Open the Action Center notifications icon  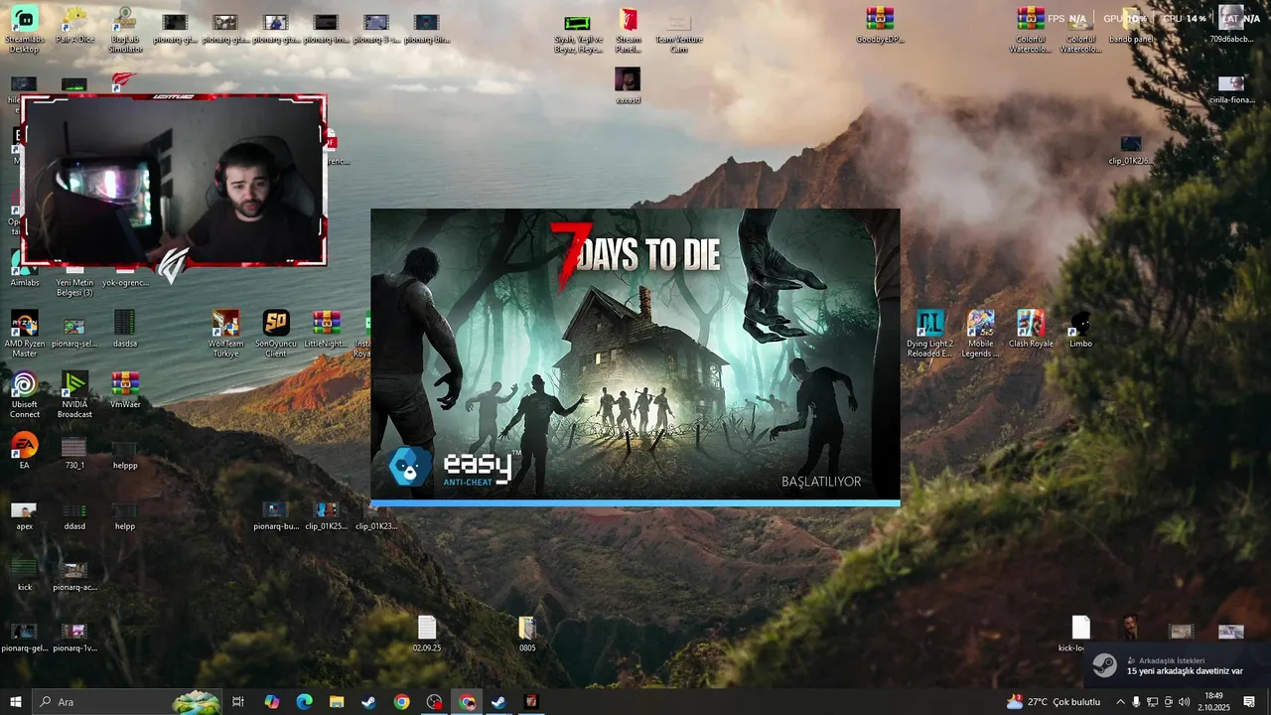1249,702
